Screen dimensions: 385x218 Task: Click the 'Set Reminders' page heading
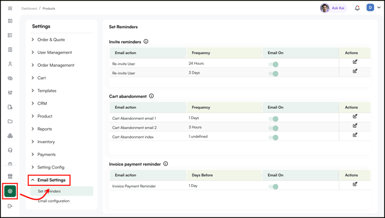(124, 27)
